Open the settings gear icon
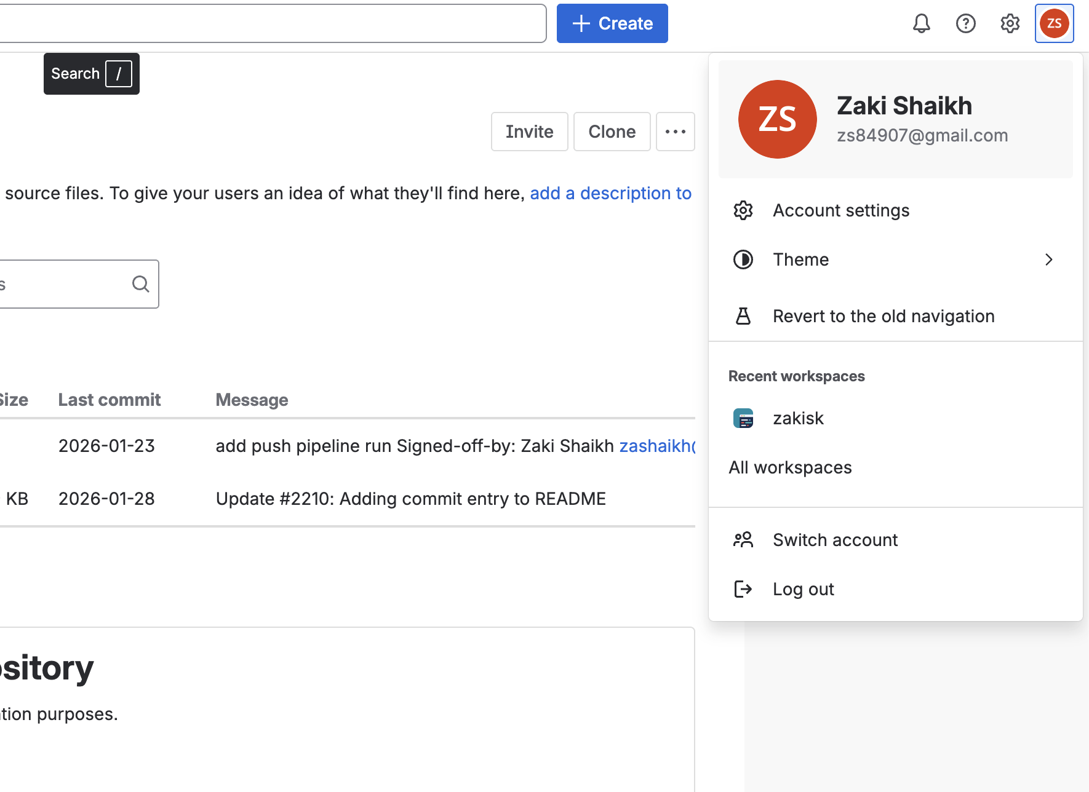This screenshot has width=1089, height=792. coord(1010,23)
